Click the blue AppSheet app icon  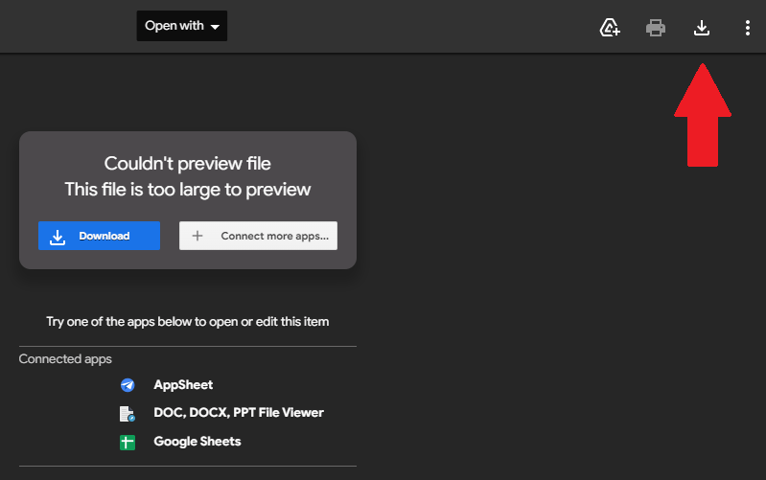click(128, 385)
